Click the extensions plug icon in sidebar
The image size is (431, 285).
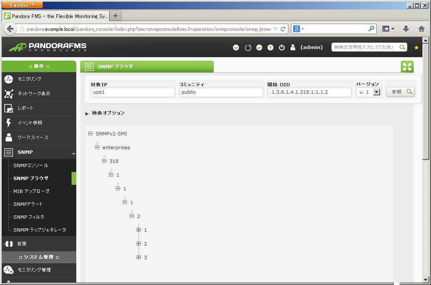[9, 244]
